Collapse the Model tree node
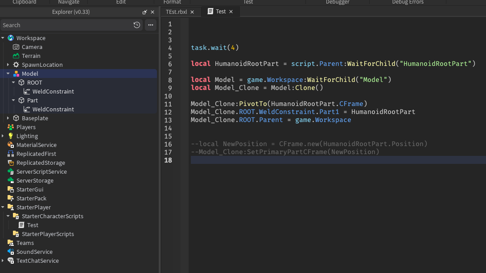The width and height of the screenshot is (486, 273). coord(8,73)
